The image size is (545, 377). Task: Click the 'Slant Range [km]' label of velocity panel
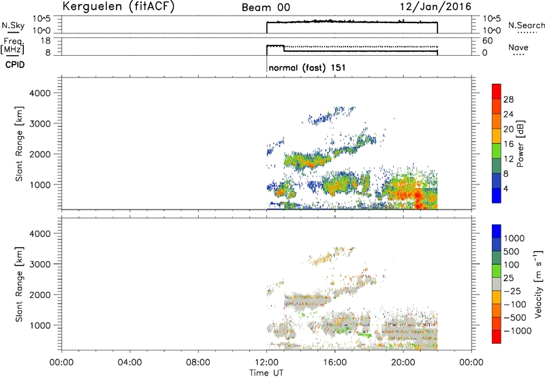tap(19, 284)
